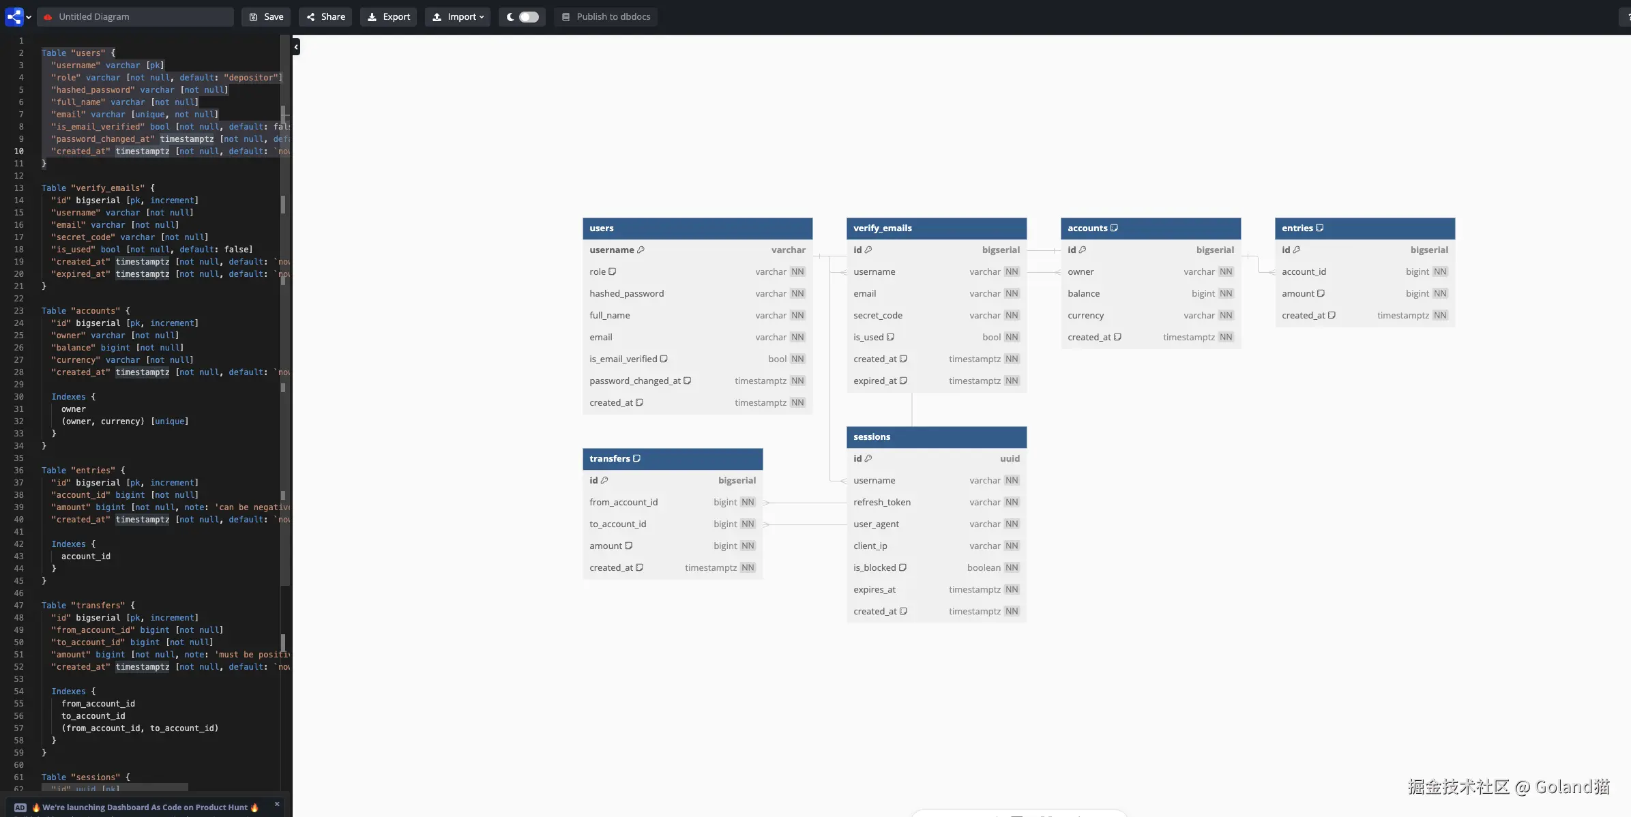Click note icon next to is_email_verified
1631x817 pixels.
(x=664, y=359)
